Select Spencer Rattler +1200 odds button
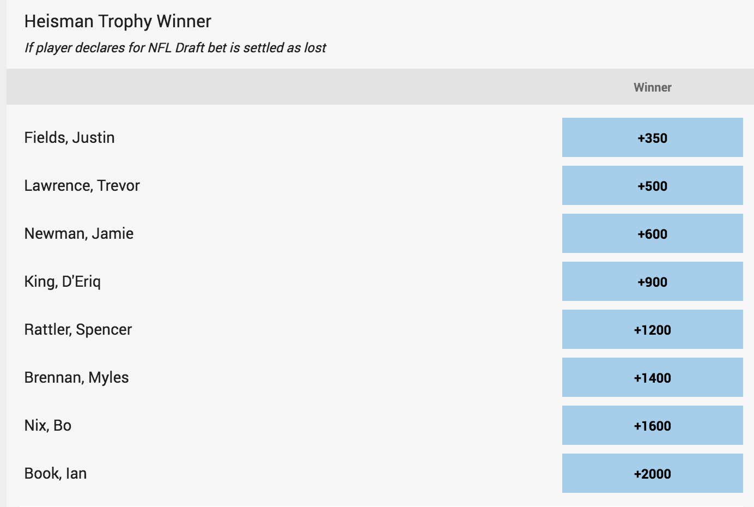754x507 pixels. 652,329
